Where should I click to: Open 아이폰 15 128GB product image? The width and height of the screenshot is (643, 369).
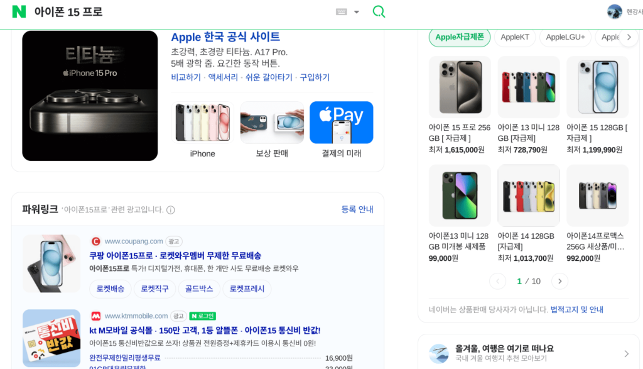[598, 87]
